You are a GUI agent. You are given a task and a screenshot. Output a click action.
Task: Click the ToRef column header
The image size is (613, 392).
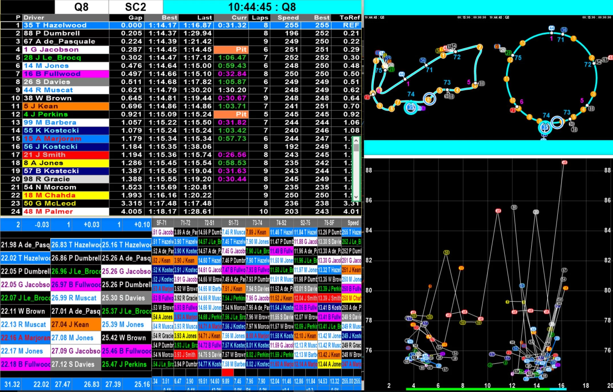(350, 17)
